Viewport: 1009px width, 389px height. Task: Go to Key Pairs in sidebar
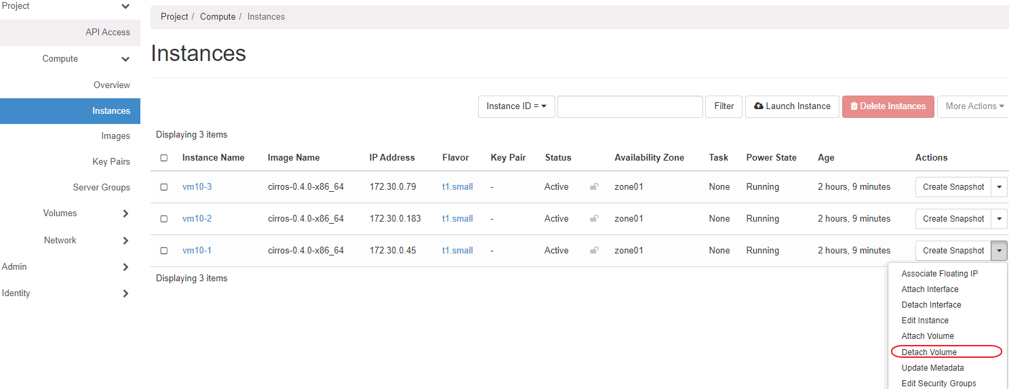coord(111,162)
